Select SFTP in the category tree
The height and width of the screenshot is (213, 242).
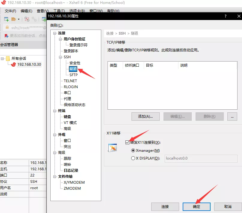click(x=73, y=75)
